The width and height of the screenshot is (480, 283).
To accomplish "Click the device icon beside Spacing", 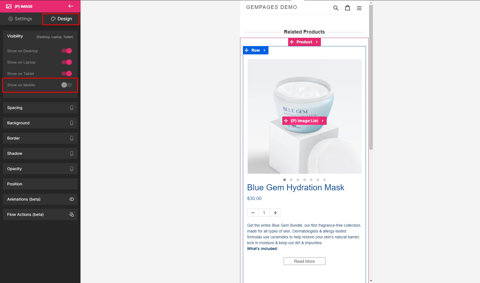I will pyautogui.click(x=72, y=108).
